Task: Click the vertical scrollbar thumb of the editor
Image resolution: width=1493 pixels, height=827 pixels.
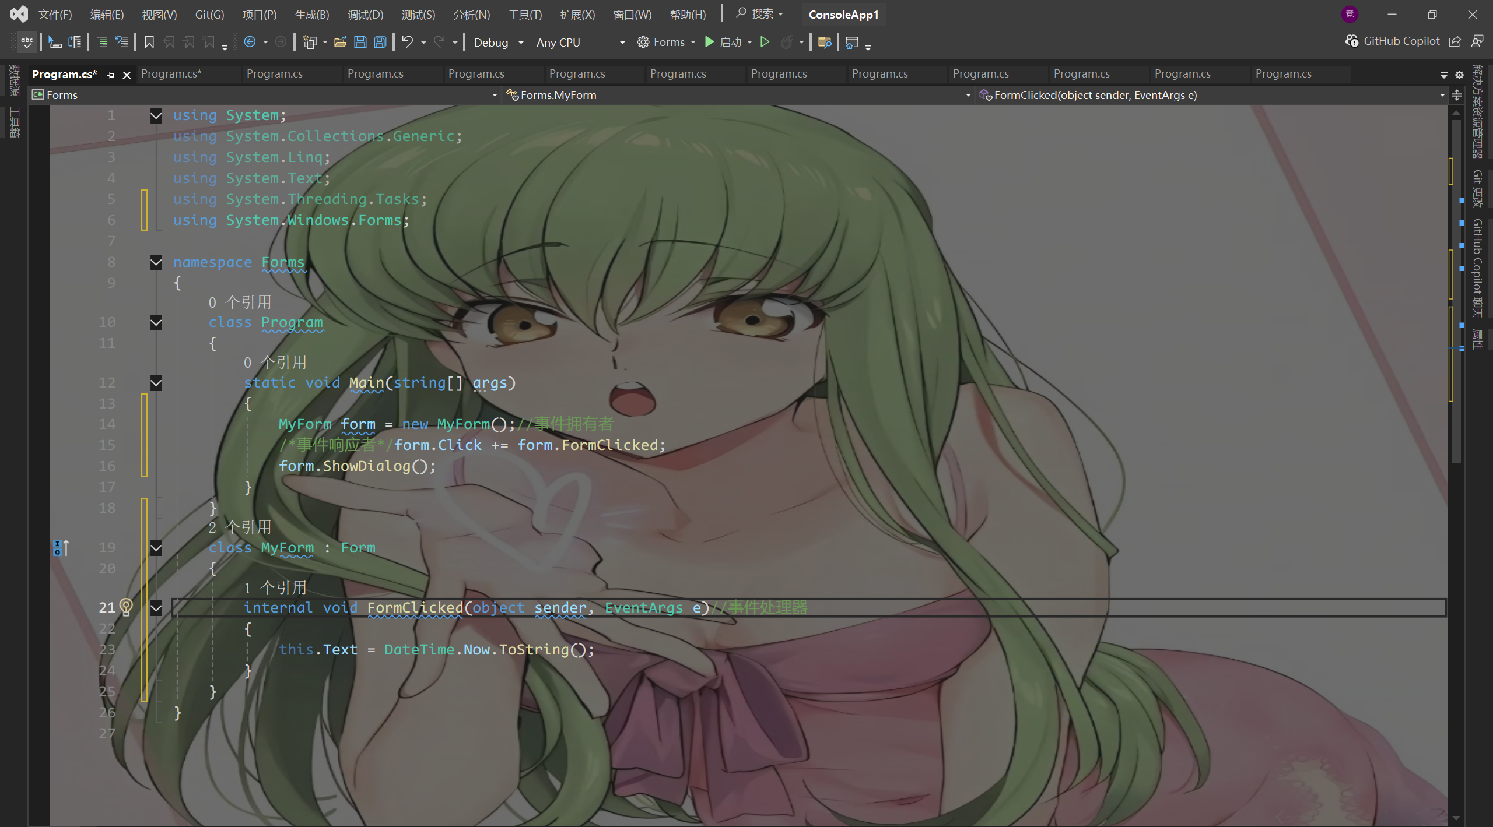Action: [x=1456, y=291]
